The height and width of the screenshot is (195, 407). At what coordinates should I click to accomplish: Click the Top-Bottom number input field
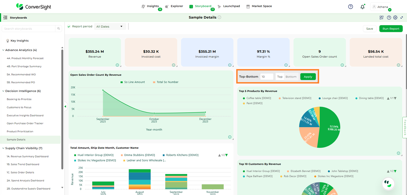point(267,77)
